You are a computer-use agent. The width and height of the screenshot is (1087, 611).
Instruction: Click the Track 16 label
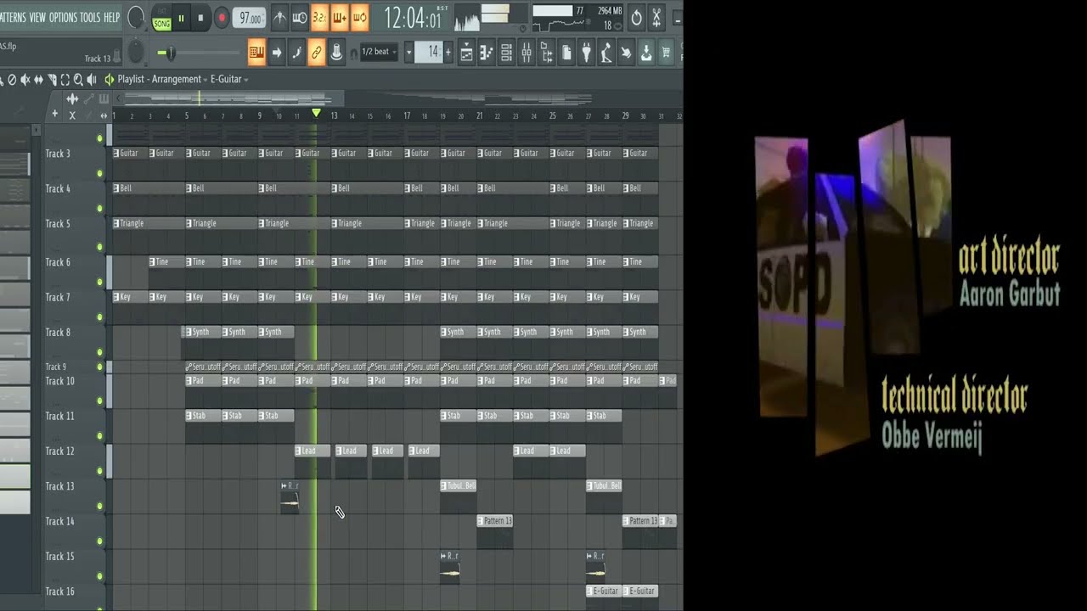pos(59,591)
